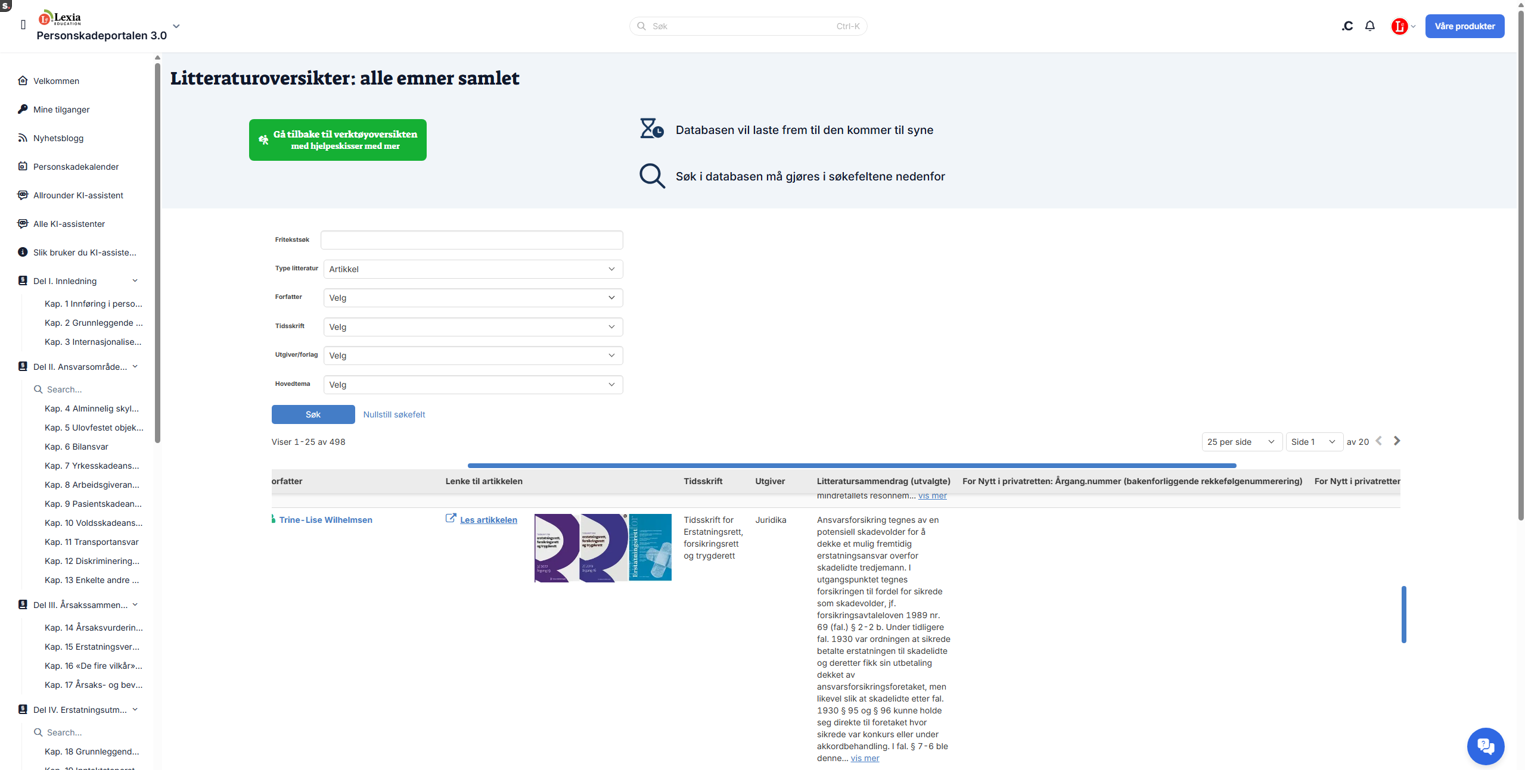Collapse Del II. Ansvarsområder chevron
Image resolution: width=1525 pixels, height=770 pixels.
pyautogui.click(x=135, y=367)
